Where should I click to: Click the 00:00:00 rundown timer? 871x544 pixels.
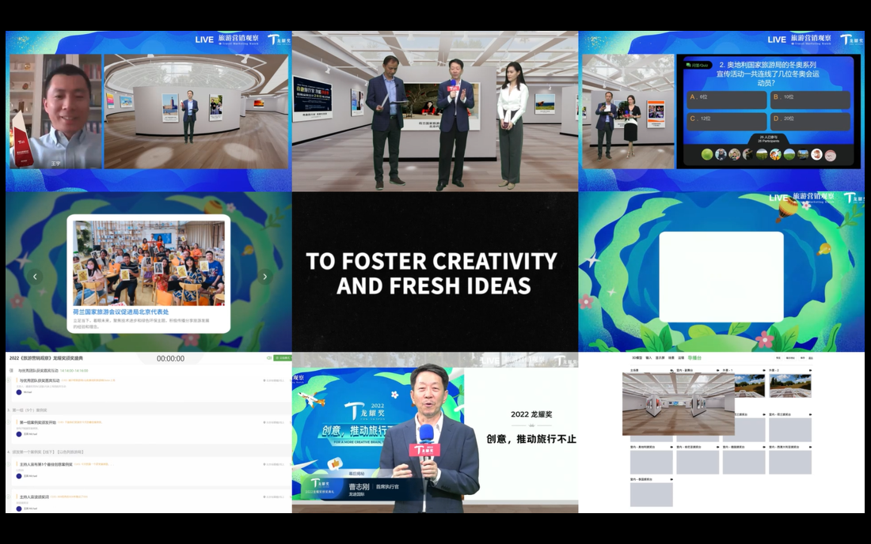tap(170, 358)
